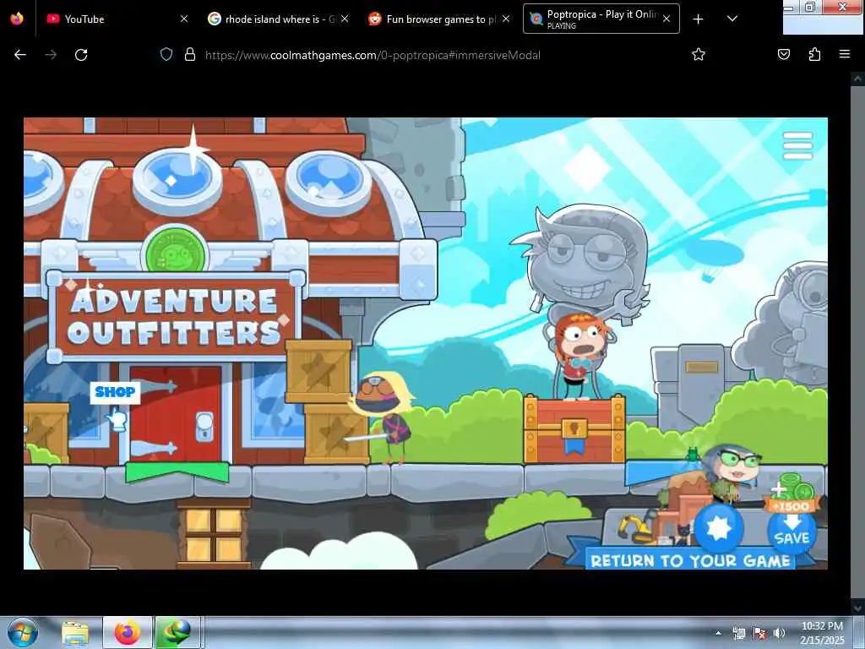
Task: Collect the +1500 coins reward
Action: 792,491
